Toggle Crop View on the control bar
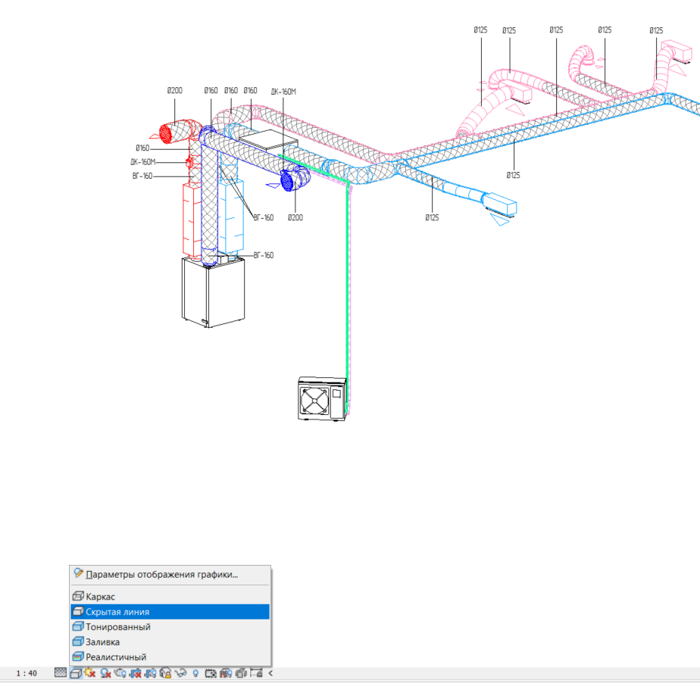Image resolution: width=700 pixels, height=683 pixels. click(x=135, y=673)
